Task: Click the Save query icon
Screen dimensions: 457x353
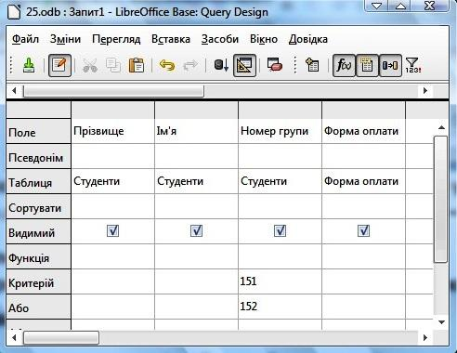Action: 29,65
